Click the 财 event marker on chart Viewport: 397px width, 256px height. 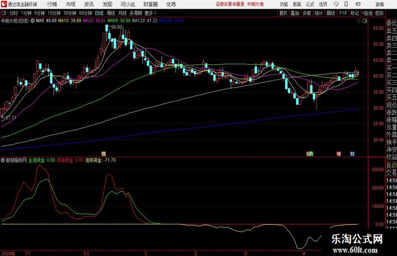(352, 153)
